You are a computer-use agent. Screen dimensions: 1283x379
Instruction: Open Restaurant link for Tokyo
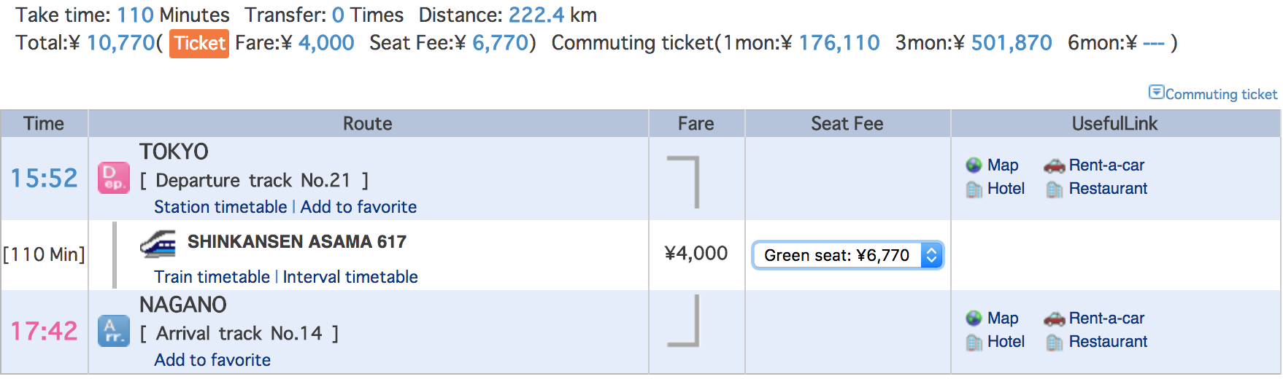tap(1108, 189)
